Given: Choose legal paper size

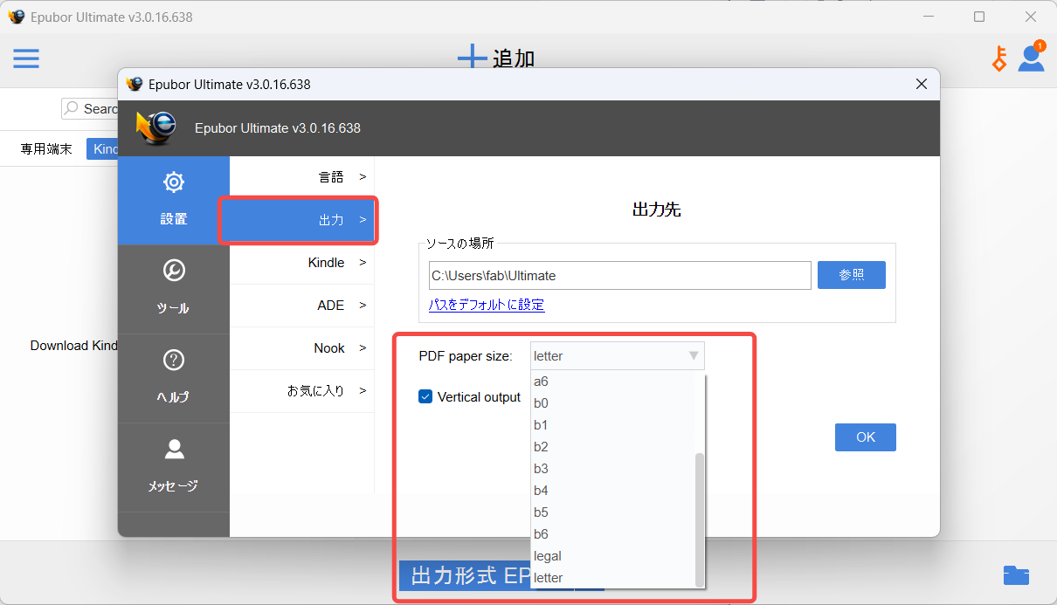Looking at the screenshot, I should pyautogui.click(x=612, y=556).
